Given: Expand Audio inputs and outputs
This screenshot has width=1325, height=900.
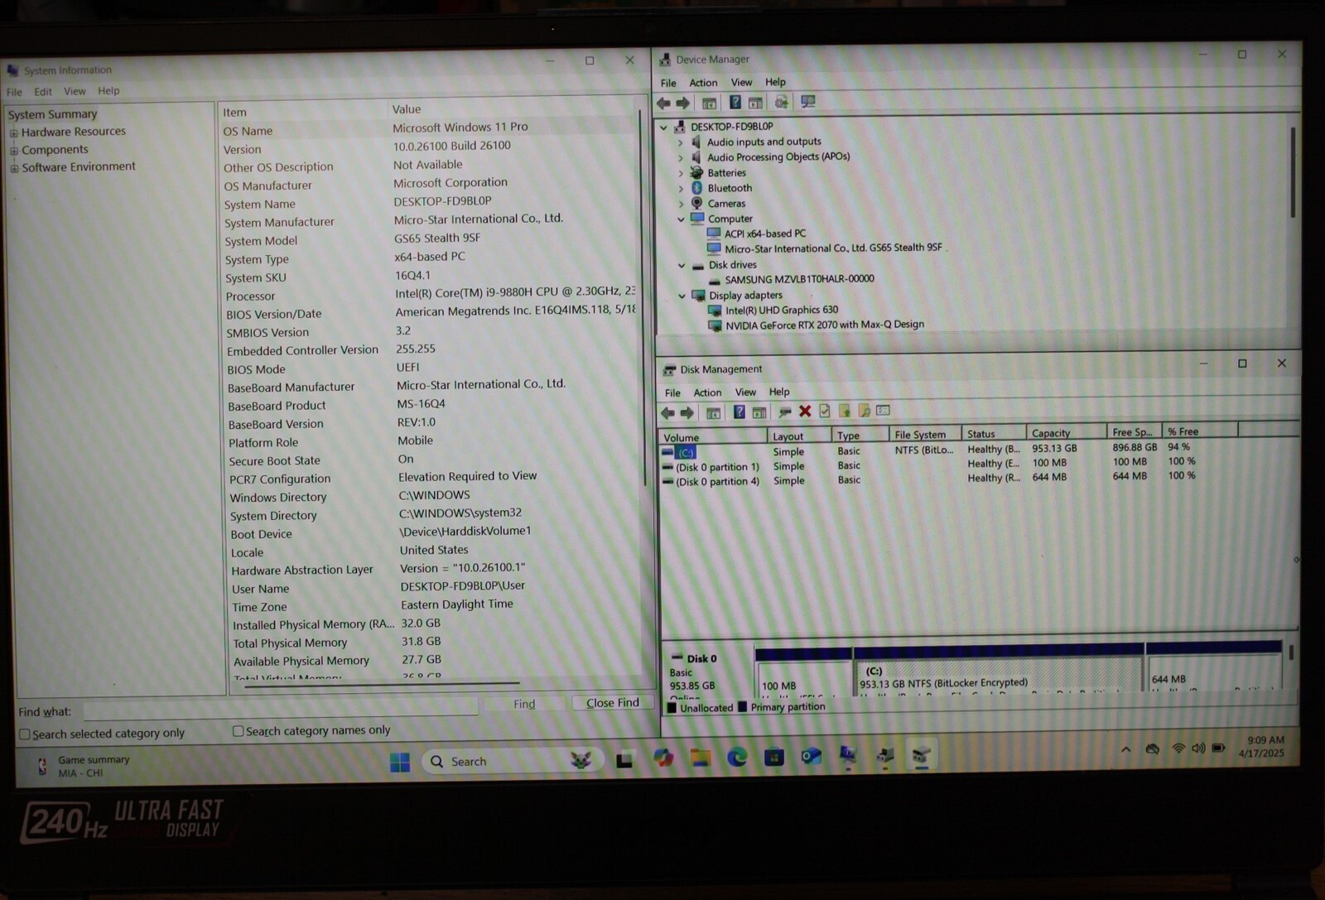Looking at the screenshot, I should pyautogui.click(x=681, y=142).
